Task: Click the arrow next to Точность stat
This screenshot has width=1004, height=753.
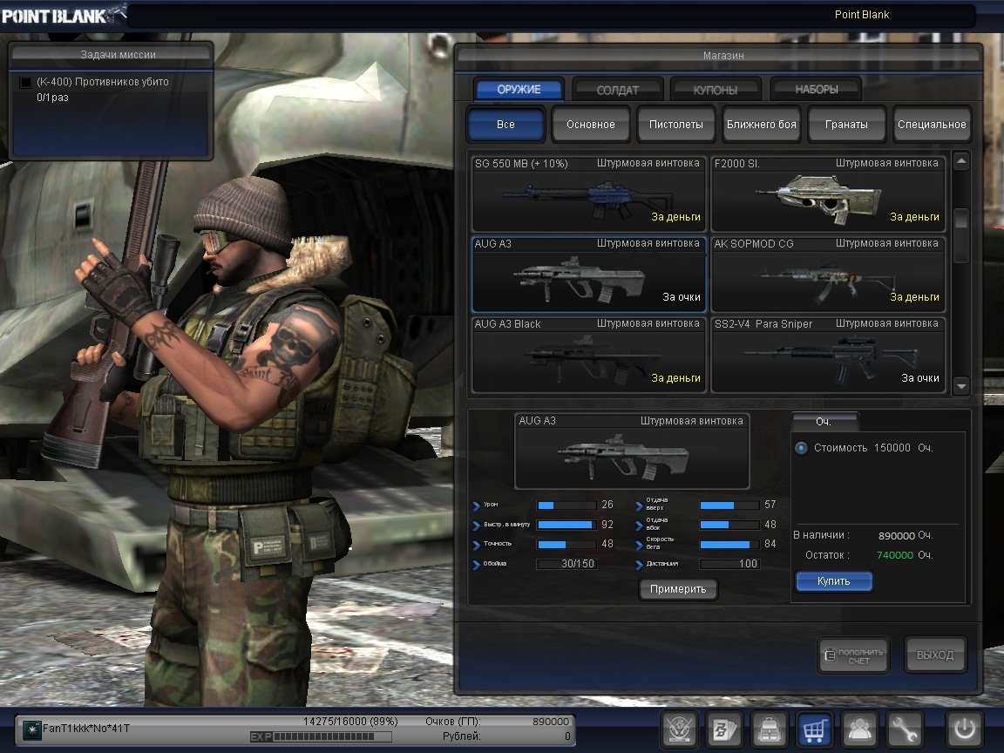Action: [x=477, y=545]
